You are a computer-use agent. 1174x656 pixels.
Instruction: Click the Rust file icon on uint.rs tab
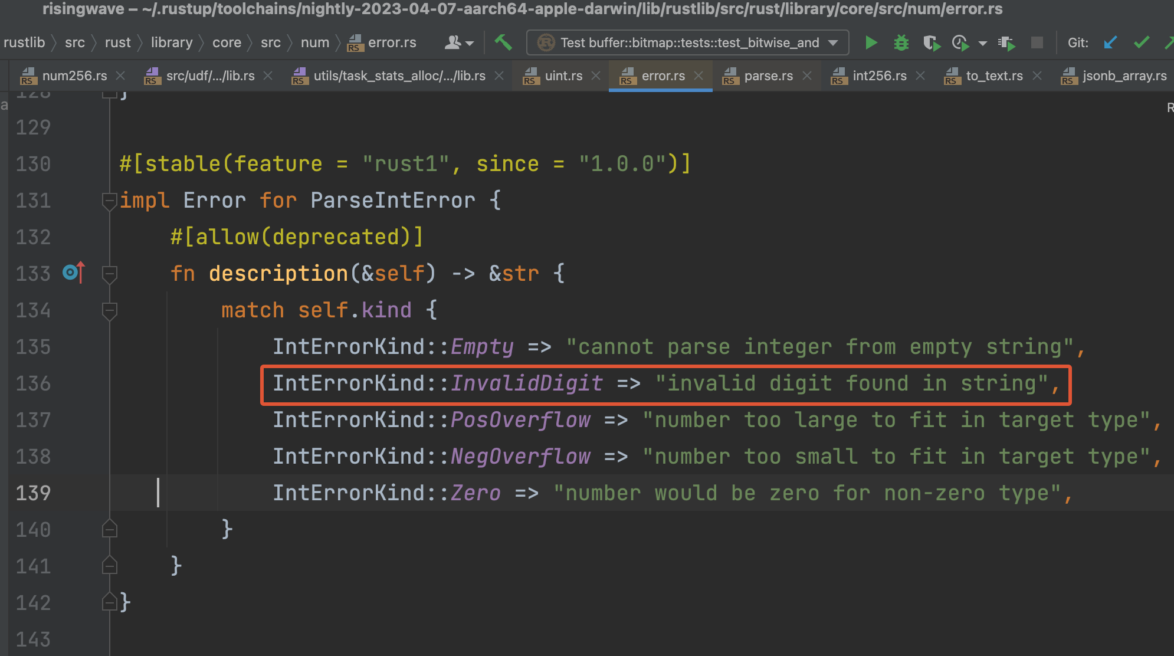pos(530,76)
